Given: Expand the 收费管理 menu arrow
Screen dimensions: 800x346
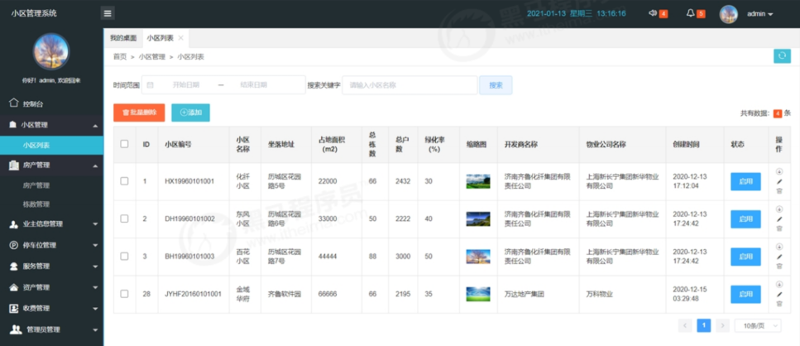Looking at the screenshot, I should point(95,309).
